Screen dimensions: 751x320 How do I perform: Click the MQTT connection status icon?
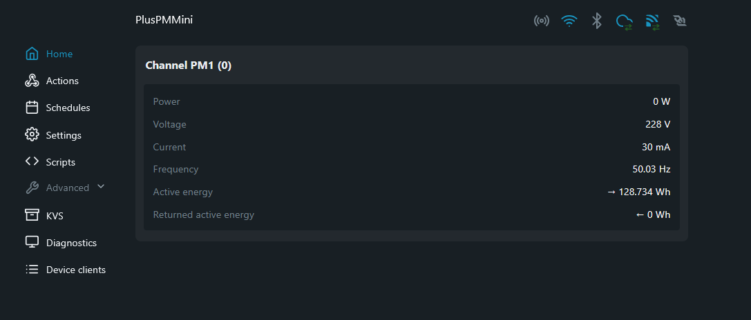click(x=652, y=21)
